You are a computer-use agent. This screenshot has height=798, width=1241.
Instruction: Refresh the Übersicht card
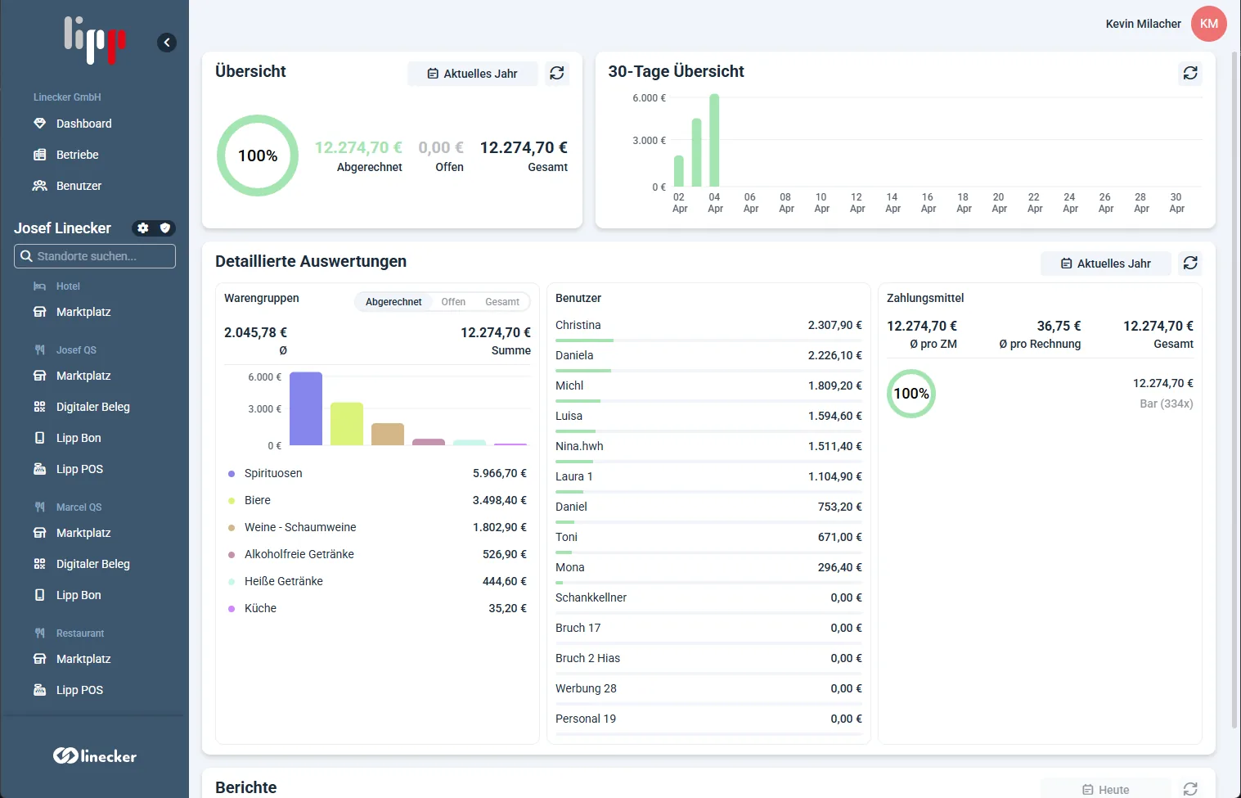pos(557,74)
